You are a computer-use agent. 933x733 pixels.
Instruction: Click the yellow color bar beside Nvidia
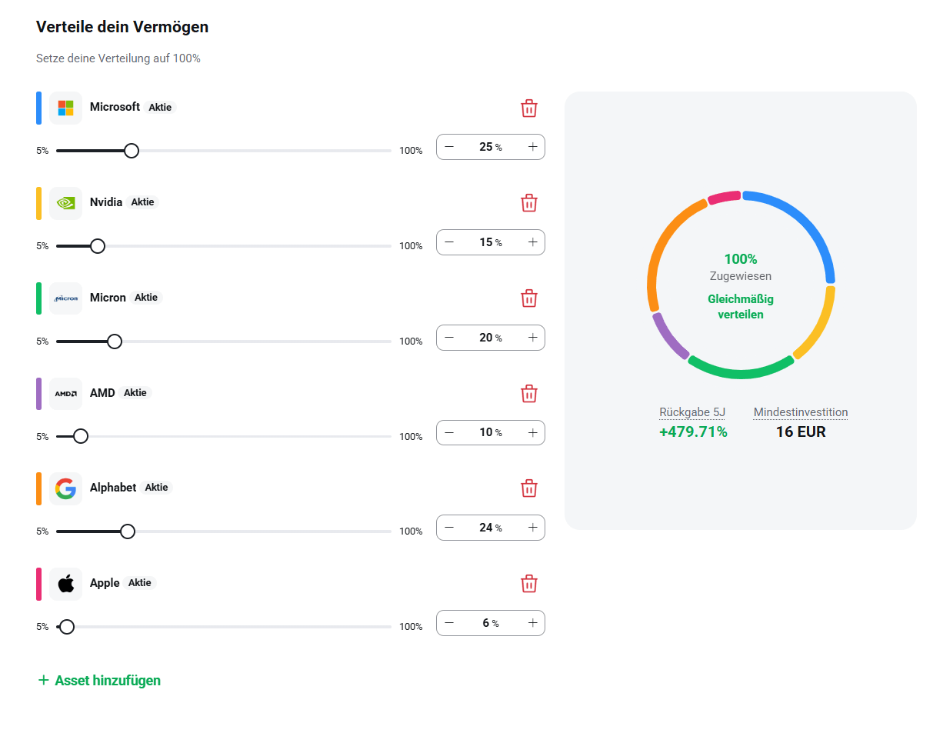(38, 203)
